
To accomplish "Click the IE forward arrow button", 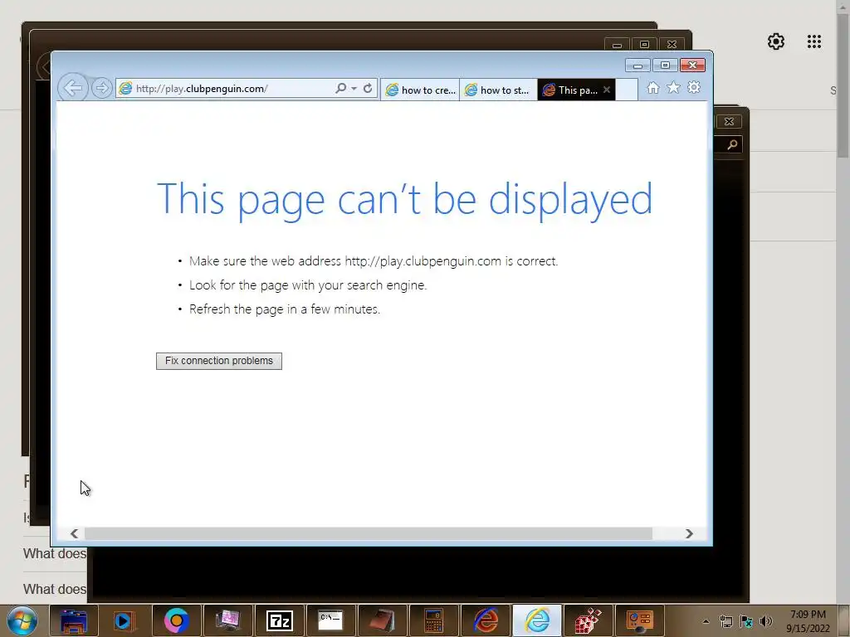I will click(101, 88).
